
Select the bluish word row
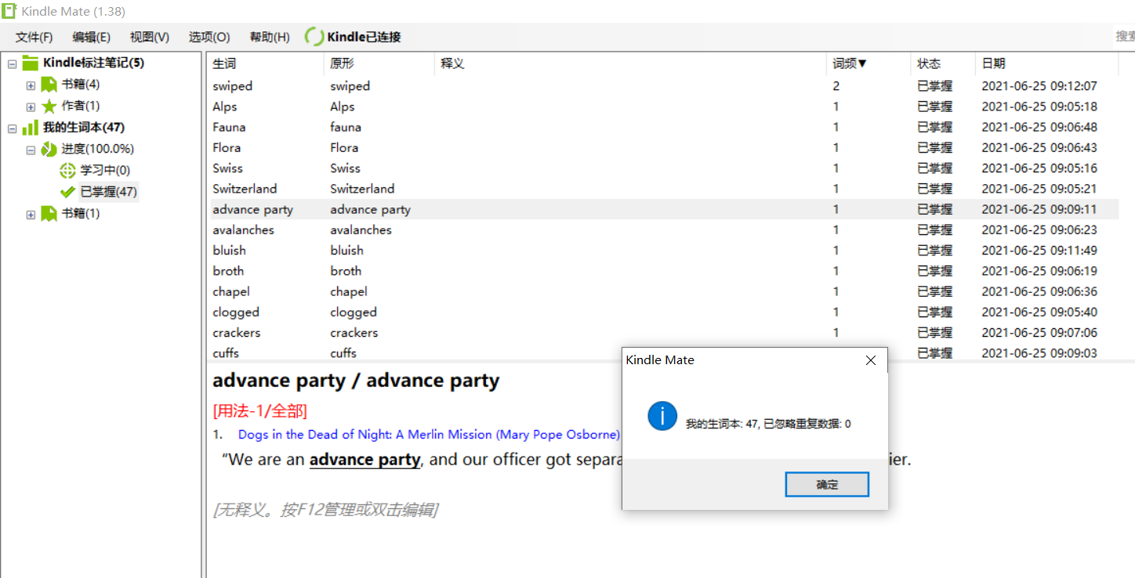pyautogui.click(x=663, y=251)
